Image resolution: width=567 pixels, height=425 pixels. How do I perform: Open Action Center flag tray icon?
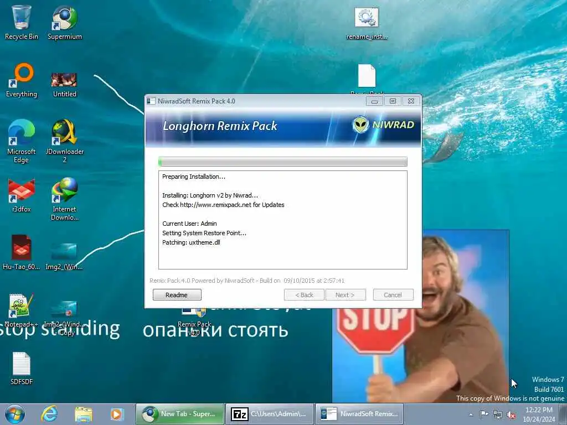[x=484, y=414]
